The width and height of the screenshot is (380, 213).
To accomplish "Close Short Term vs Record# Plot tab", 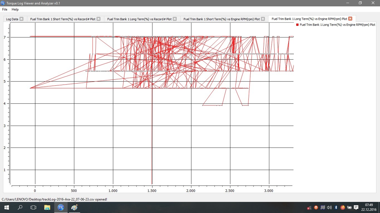I will click(98, 19).
